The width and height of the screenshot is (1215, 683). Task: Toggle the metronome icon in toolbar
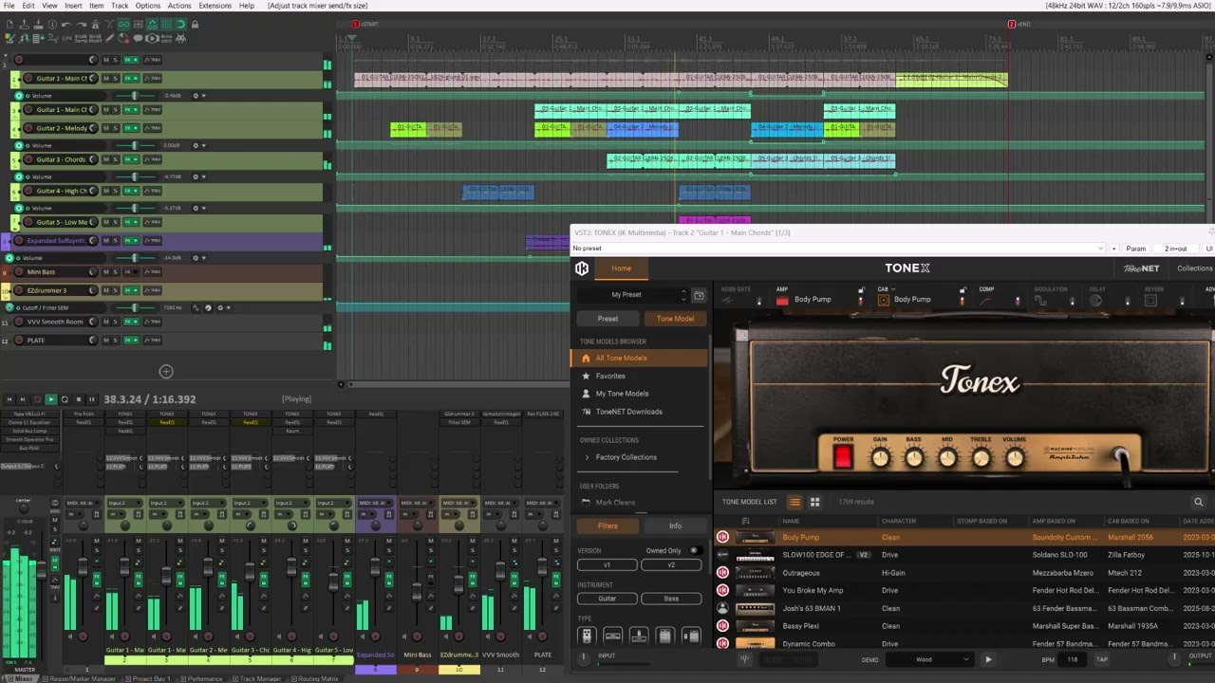98,25
